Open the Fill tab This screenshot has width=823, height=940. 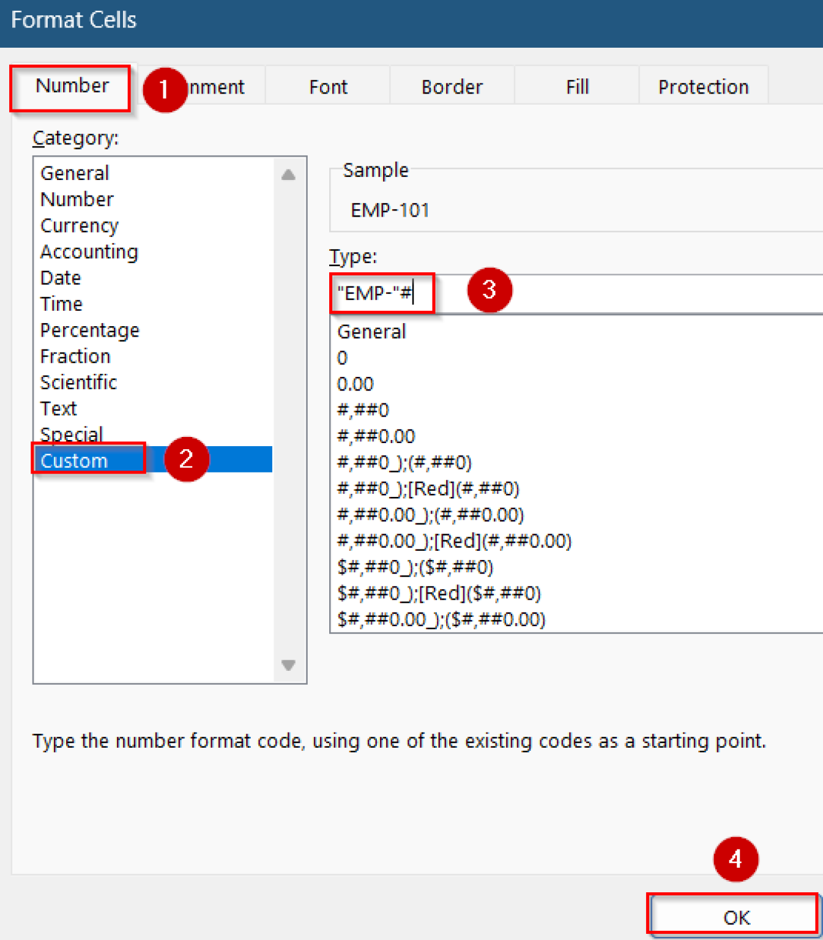click(576, 86)
